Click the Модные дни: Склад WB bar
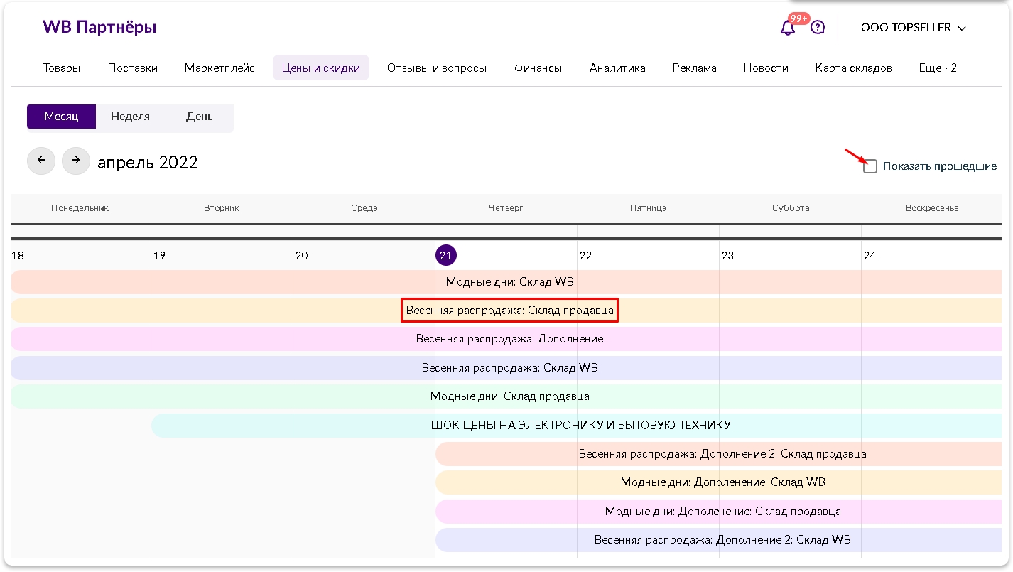1013x572 pixels. (x=509, y=282)
